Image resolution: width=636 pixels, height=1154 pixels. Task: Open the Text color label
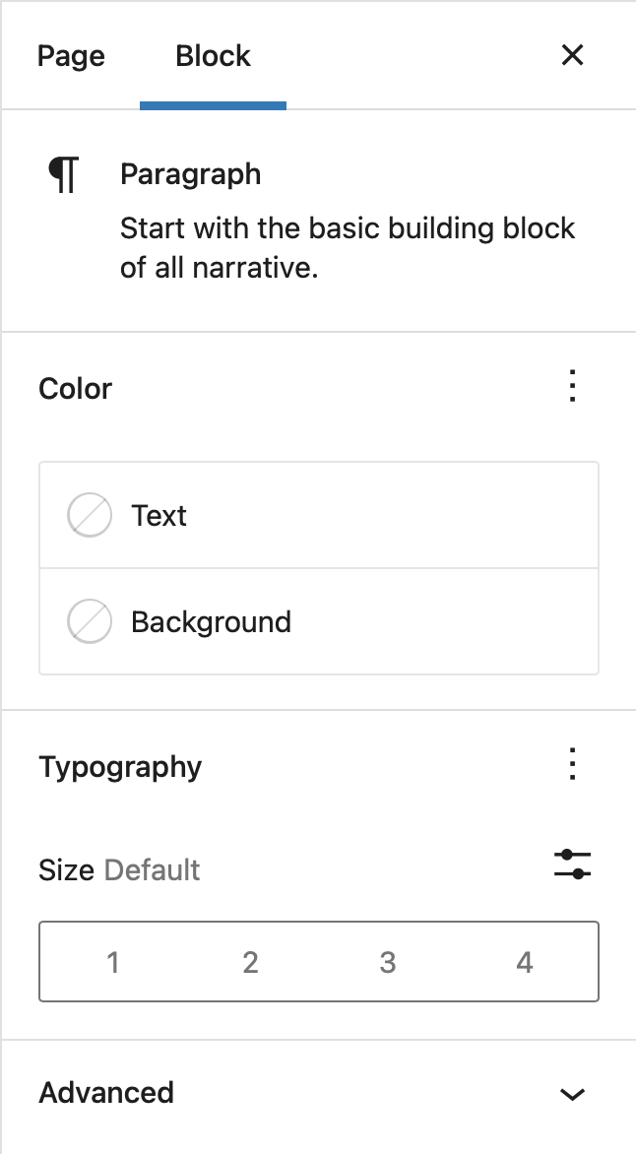[159, 516]
